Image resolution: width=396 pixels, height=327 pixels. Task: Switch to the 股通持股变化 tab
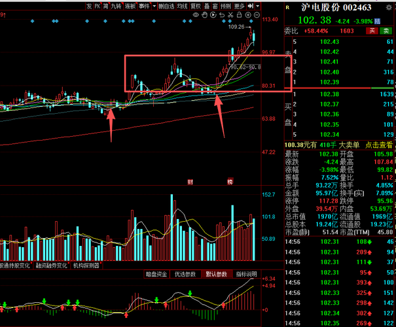15,266
